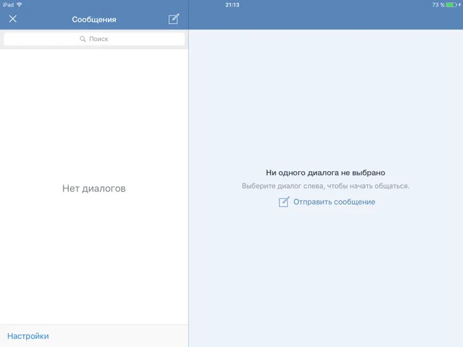Tap the iPad label in status bar
This screenshot has width=463, height=347.
click(8, 5)
